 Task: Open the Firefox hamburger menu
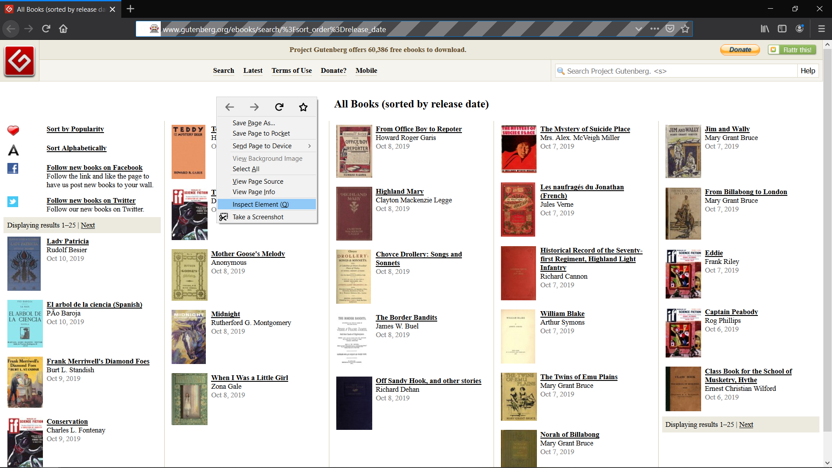(x=821, y=29)
